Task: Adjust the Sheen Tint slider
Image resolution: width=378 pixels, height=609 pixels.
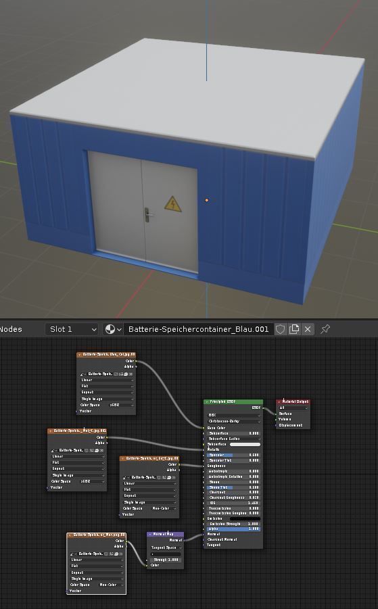Action: coord(233,487)
